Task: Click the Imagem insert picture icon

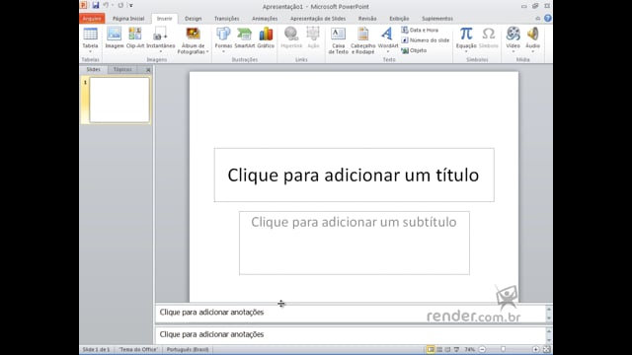Action: pos(115,35)
